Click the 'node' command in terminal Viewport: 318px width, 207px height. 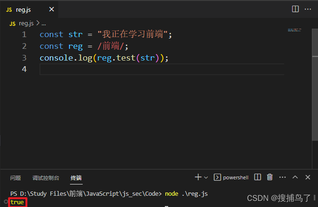tap(171, 193)
